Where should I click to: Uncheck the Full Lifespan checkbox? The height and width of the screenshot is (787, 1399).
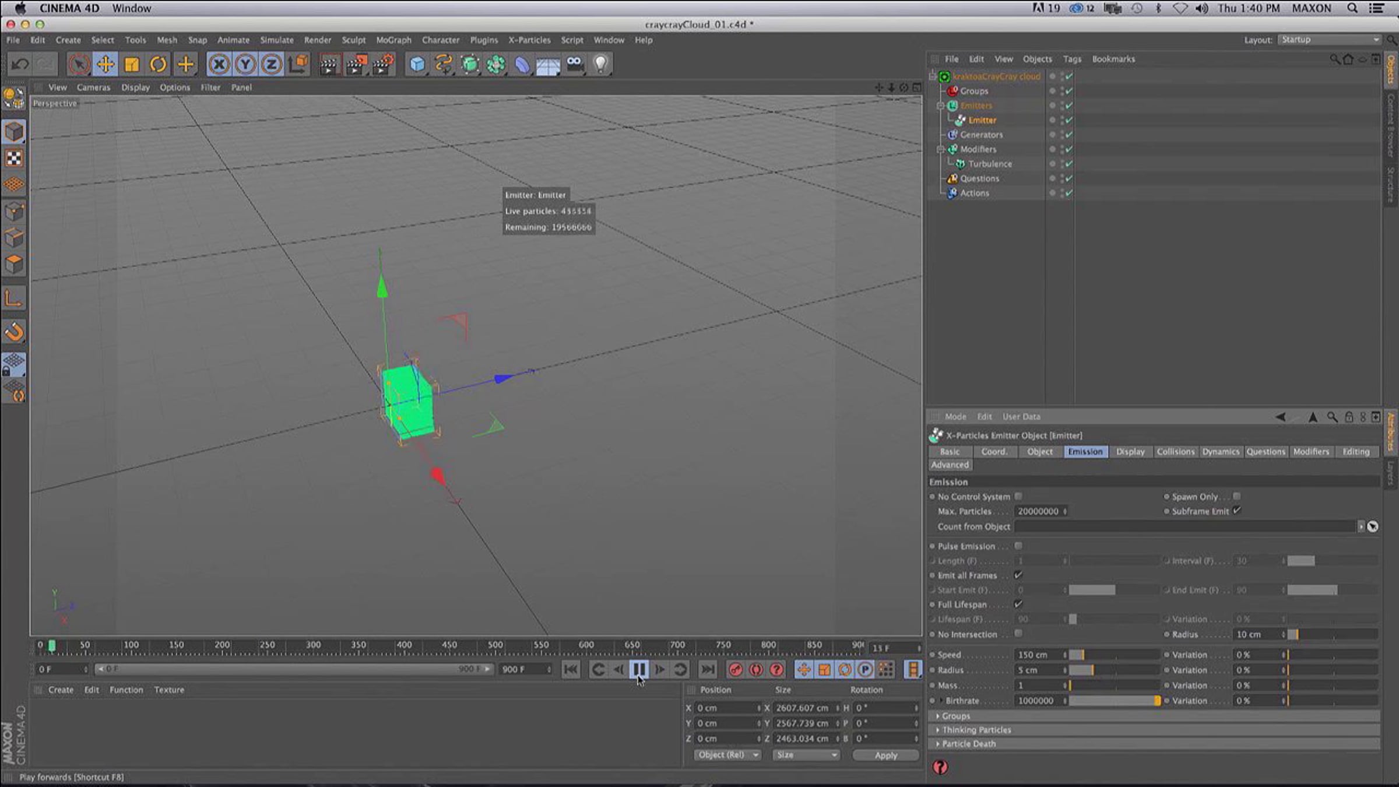click(1018, 604)
